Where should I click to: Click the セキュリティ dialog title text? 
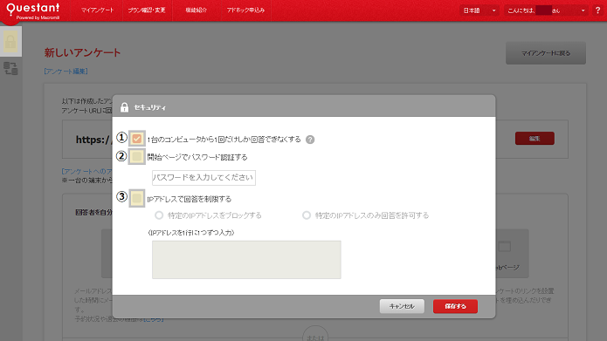[150, 107]
